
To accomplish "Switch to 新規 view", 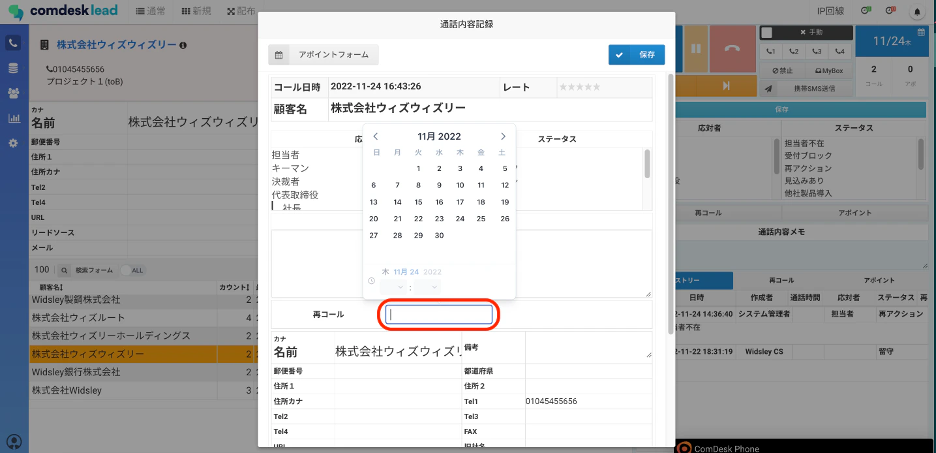I will 196,11.
